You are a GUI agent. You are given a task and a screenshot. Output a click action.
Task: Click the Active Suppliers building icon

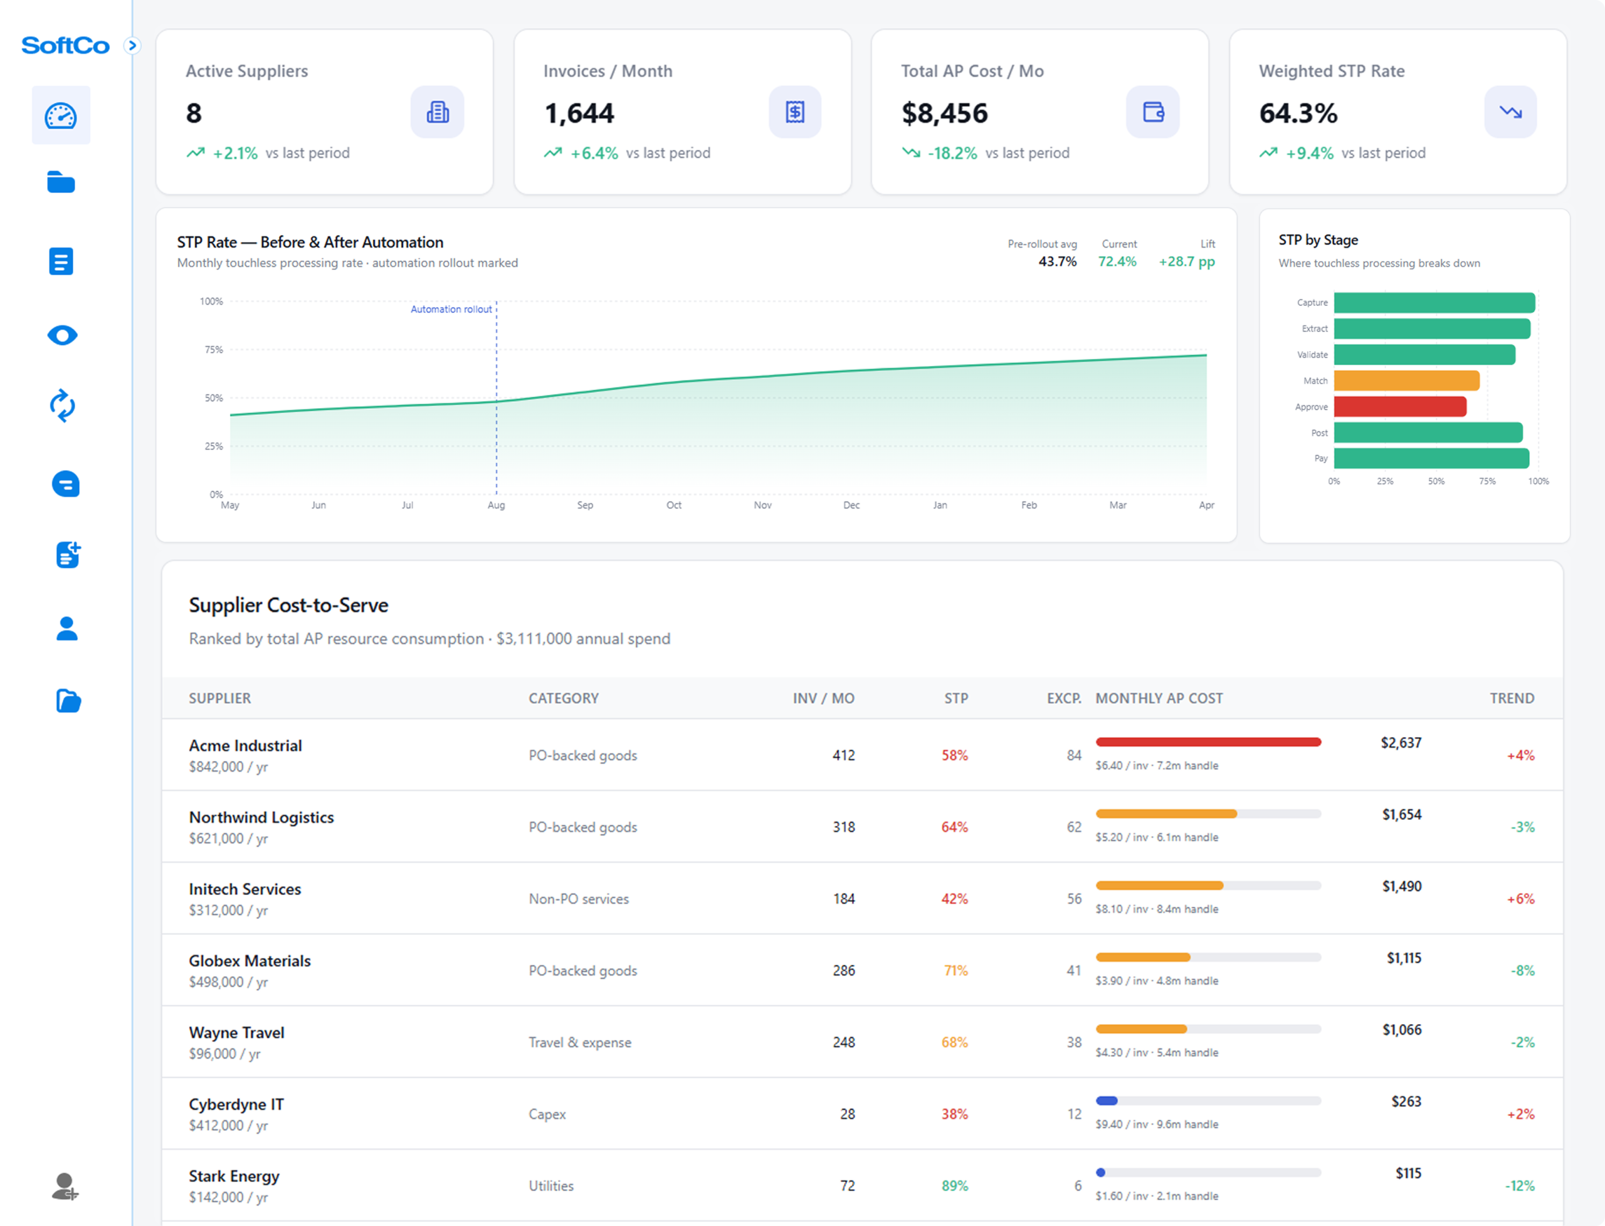click(437, 112)
